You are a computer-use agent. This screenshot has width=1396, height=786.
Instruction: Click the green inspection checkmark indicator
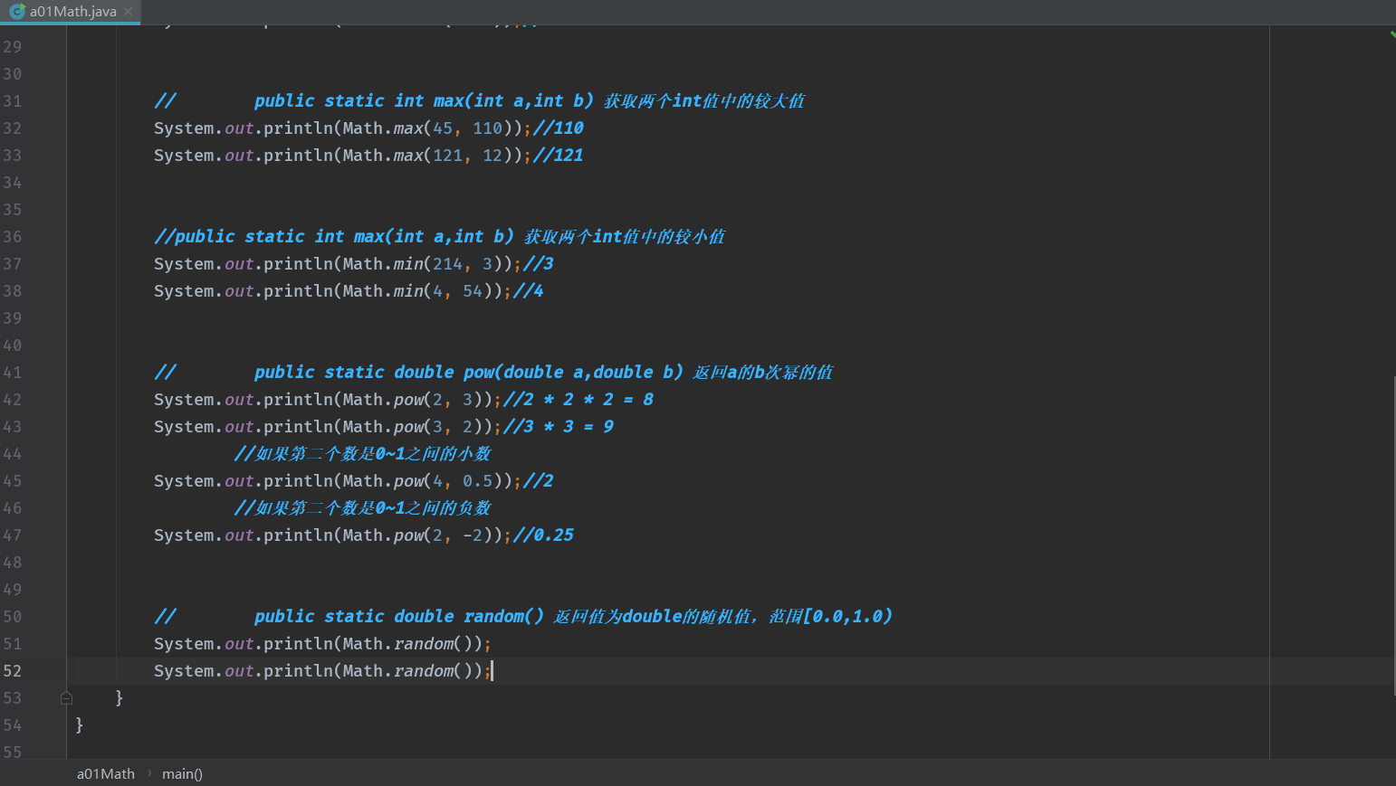click(1392, 34)
